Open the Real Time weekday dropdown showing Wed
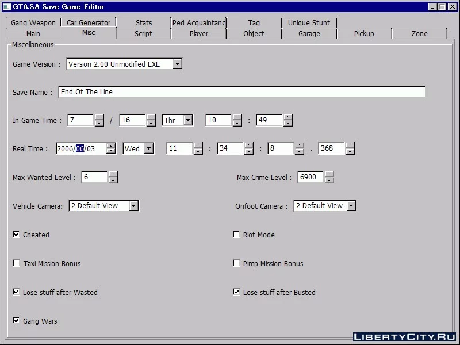The image size is (460, 345). 149,148
